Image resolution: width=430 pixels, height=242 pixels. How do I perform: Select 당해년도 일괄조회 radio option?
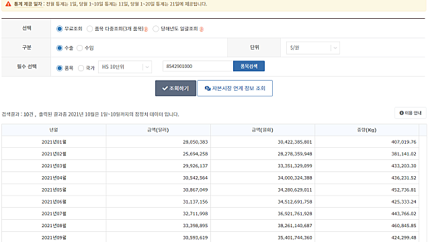point(156,29)
